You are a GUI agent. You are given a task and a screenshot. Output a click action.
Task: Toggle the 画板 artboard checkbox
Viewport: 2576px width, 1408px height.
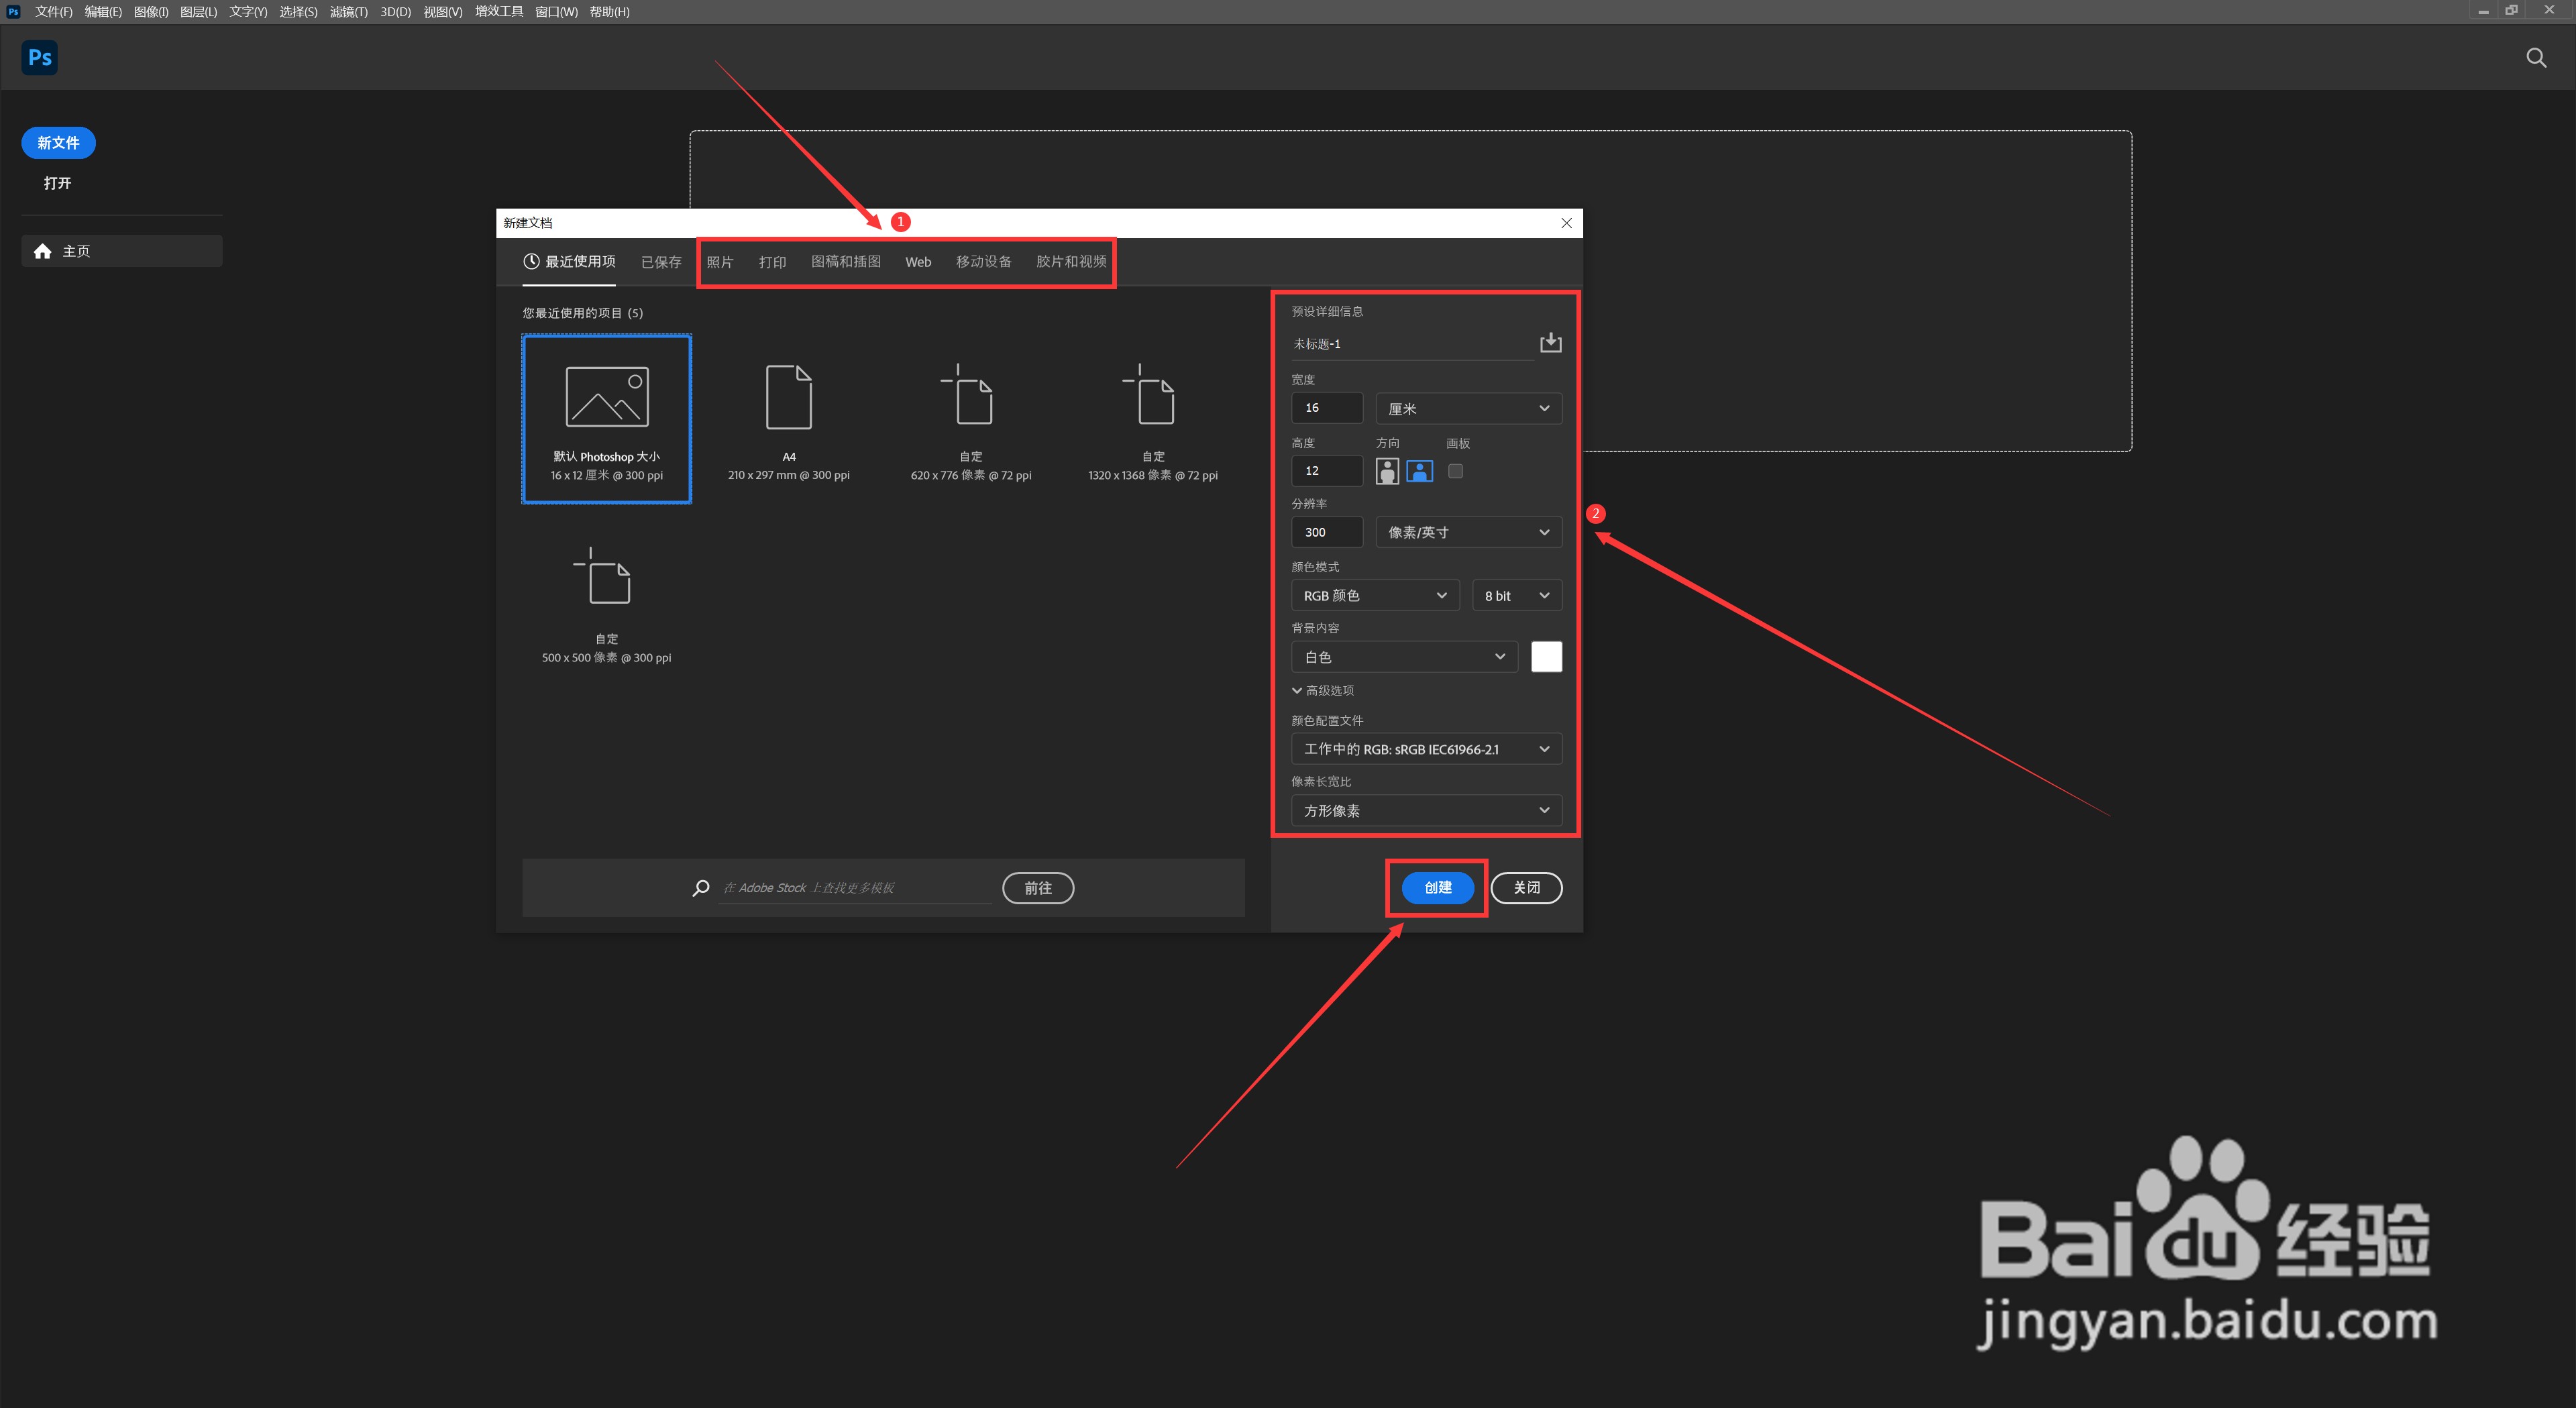click(x=1455, y=471)
